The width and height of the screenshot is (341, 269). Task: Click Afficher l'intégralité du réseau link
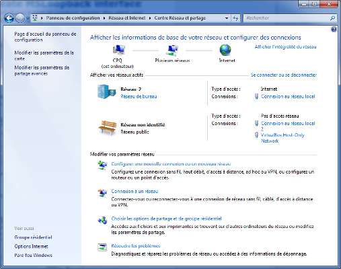[x=285, y=47]
